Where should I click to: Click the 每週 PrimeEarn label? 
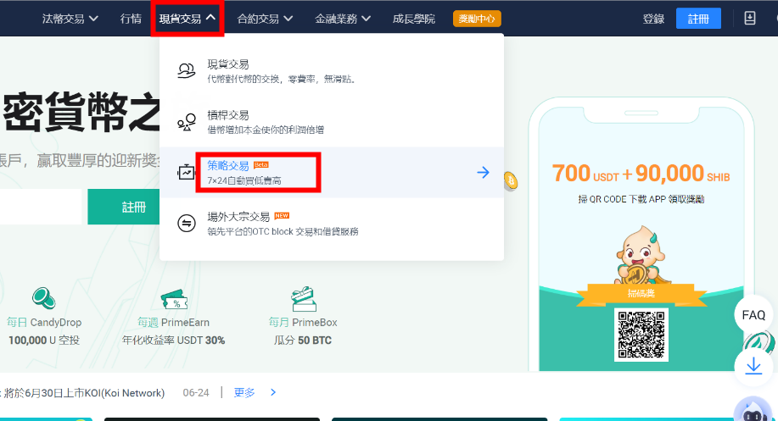coord(174,323)
